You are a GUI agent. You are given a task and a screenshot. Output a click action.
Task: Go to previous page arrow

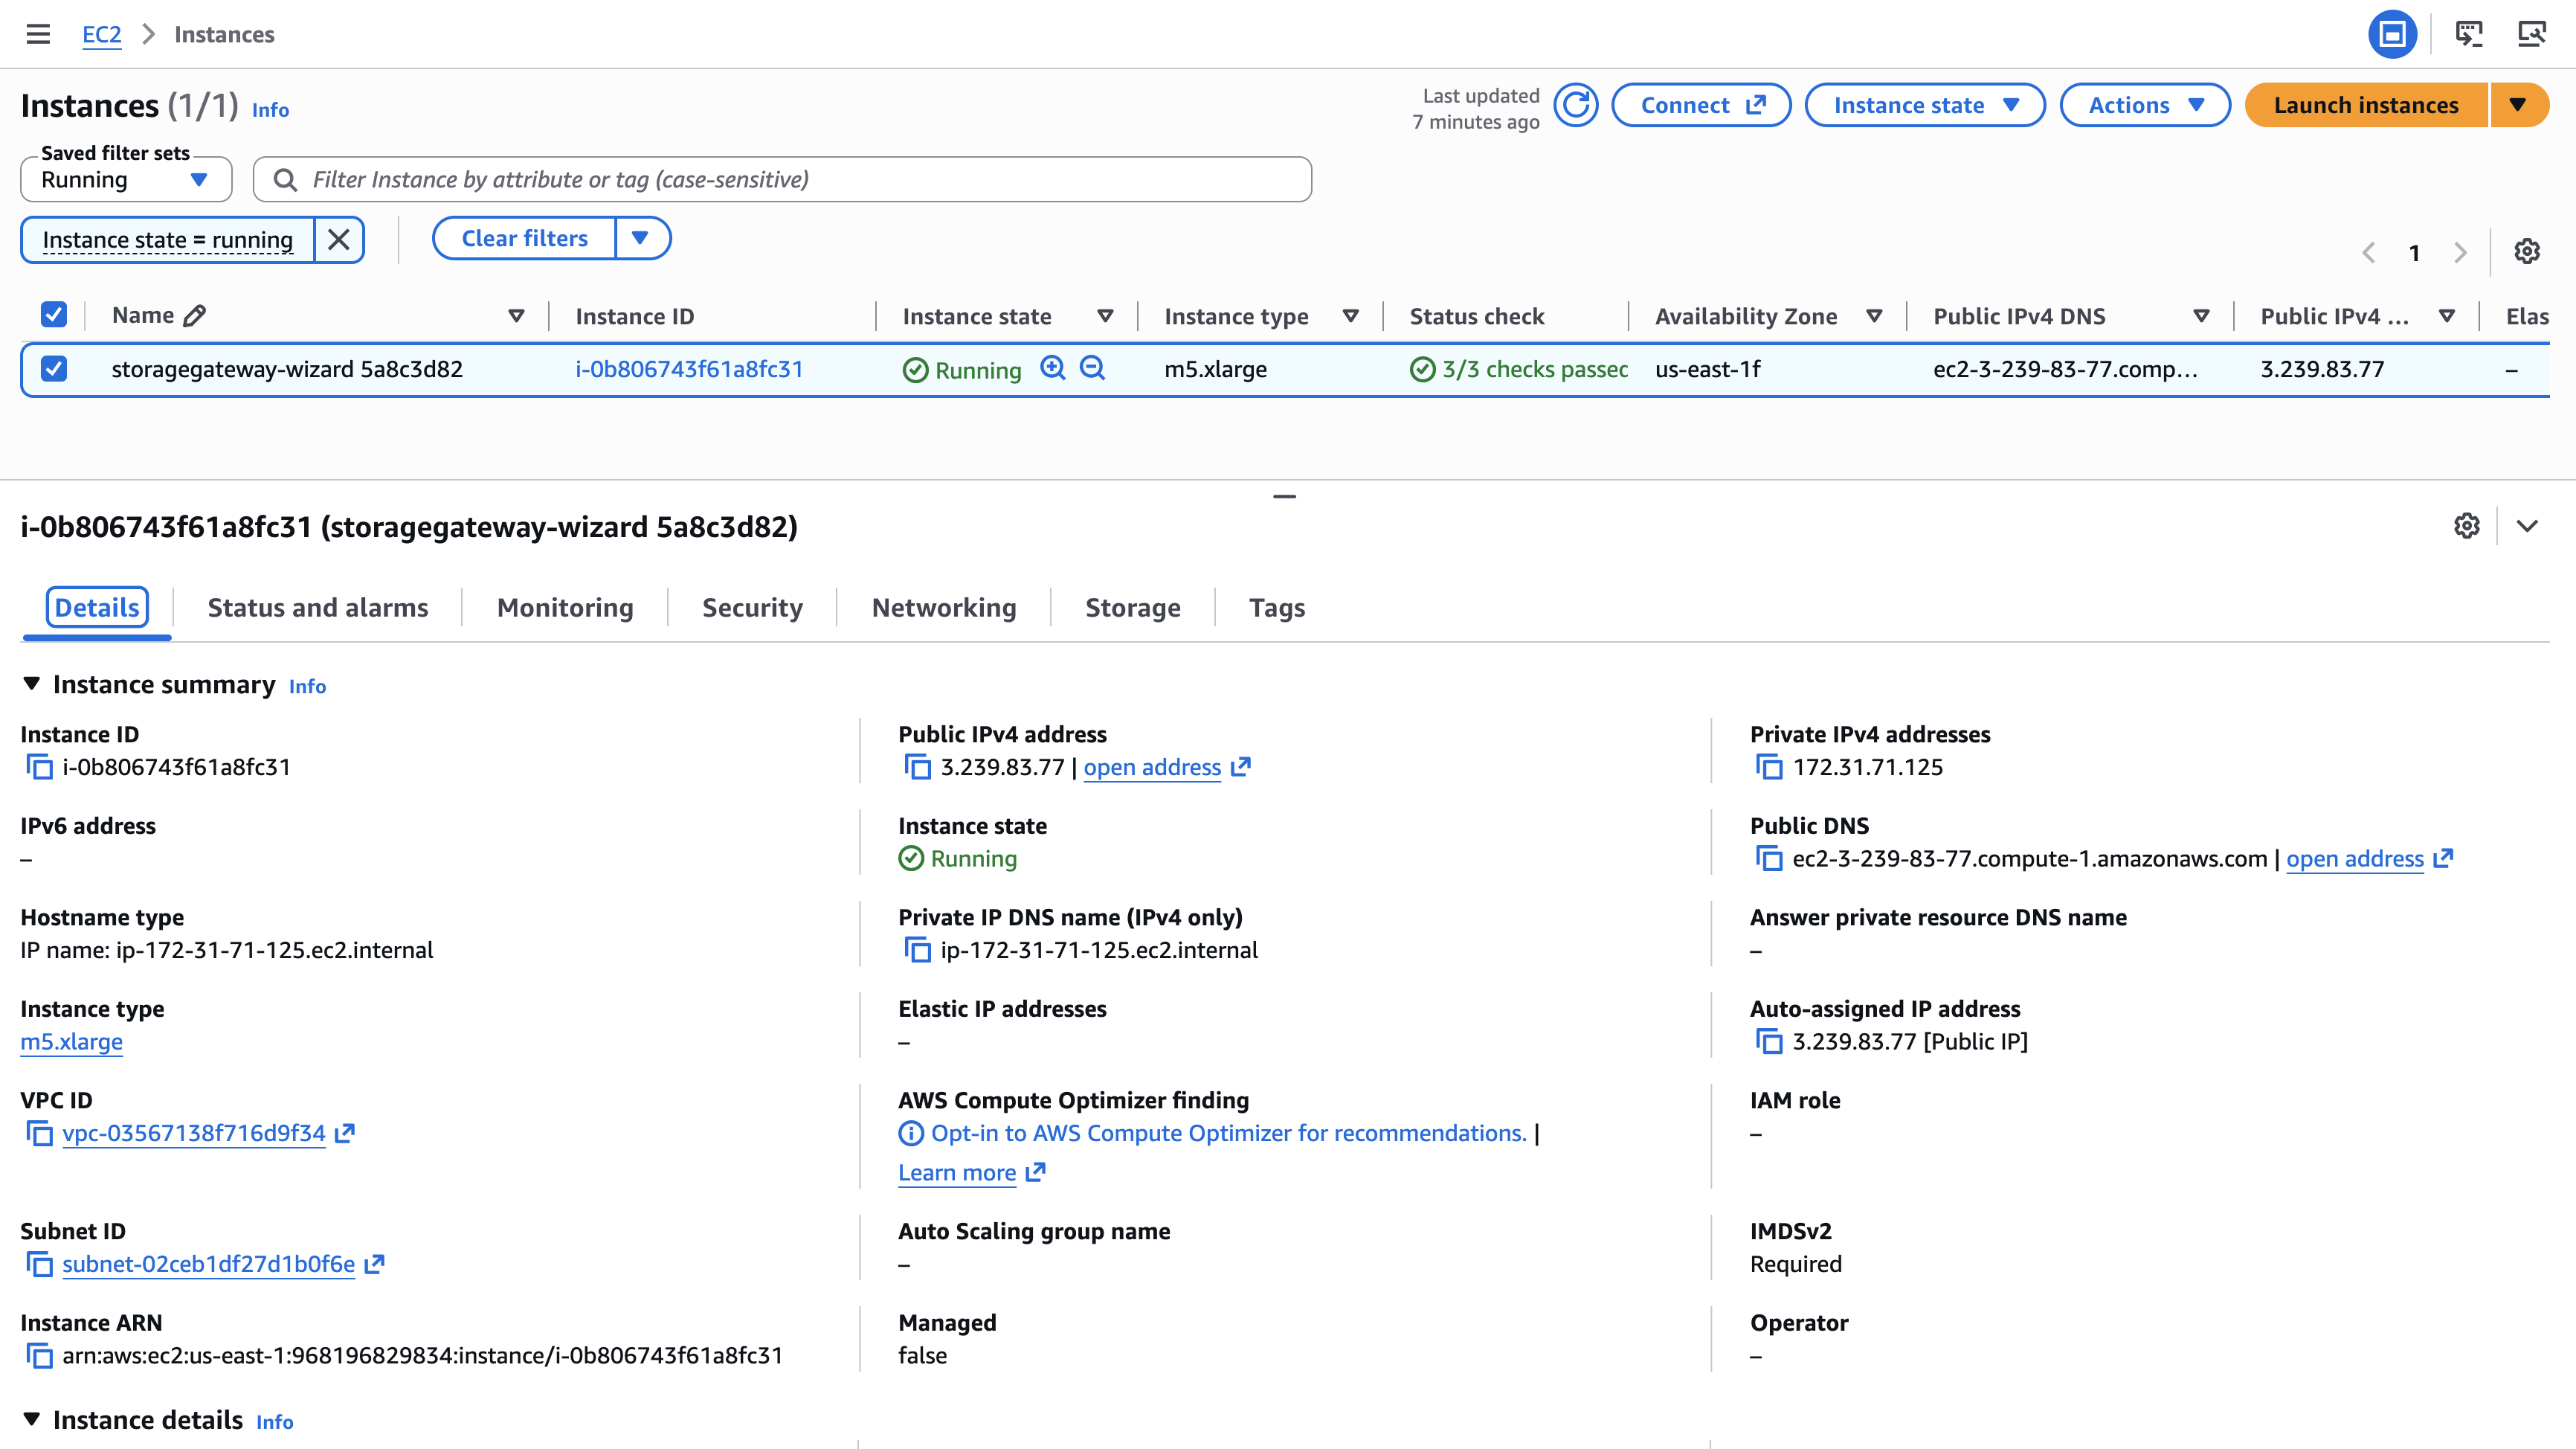point(2368,253)
